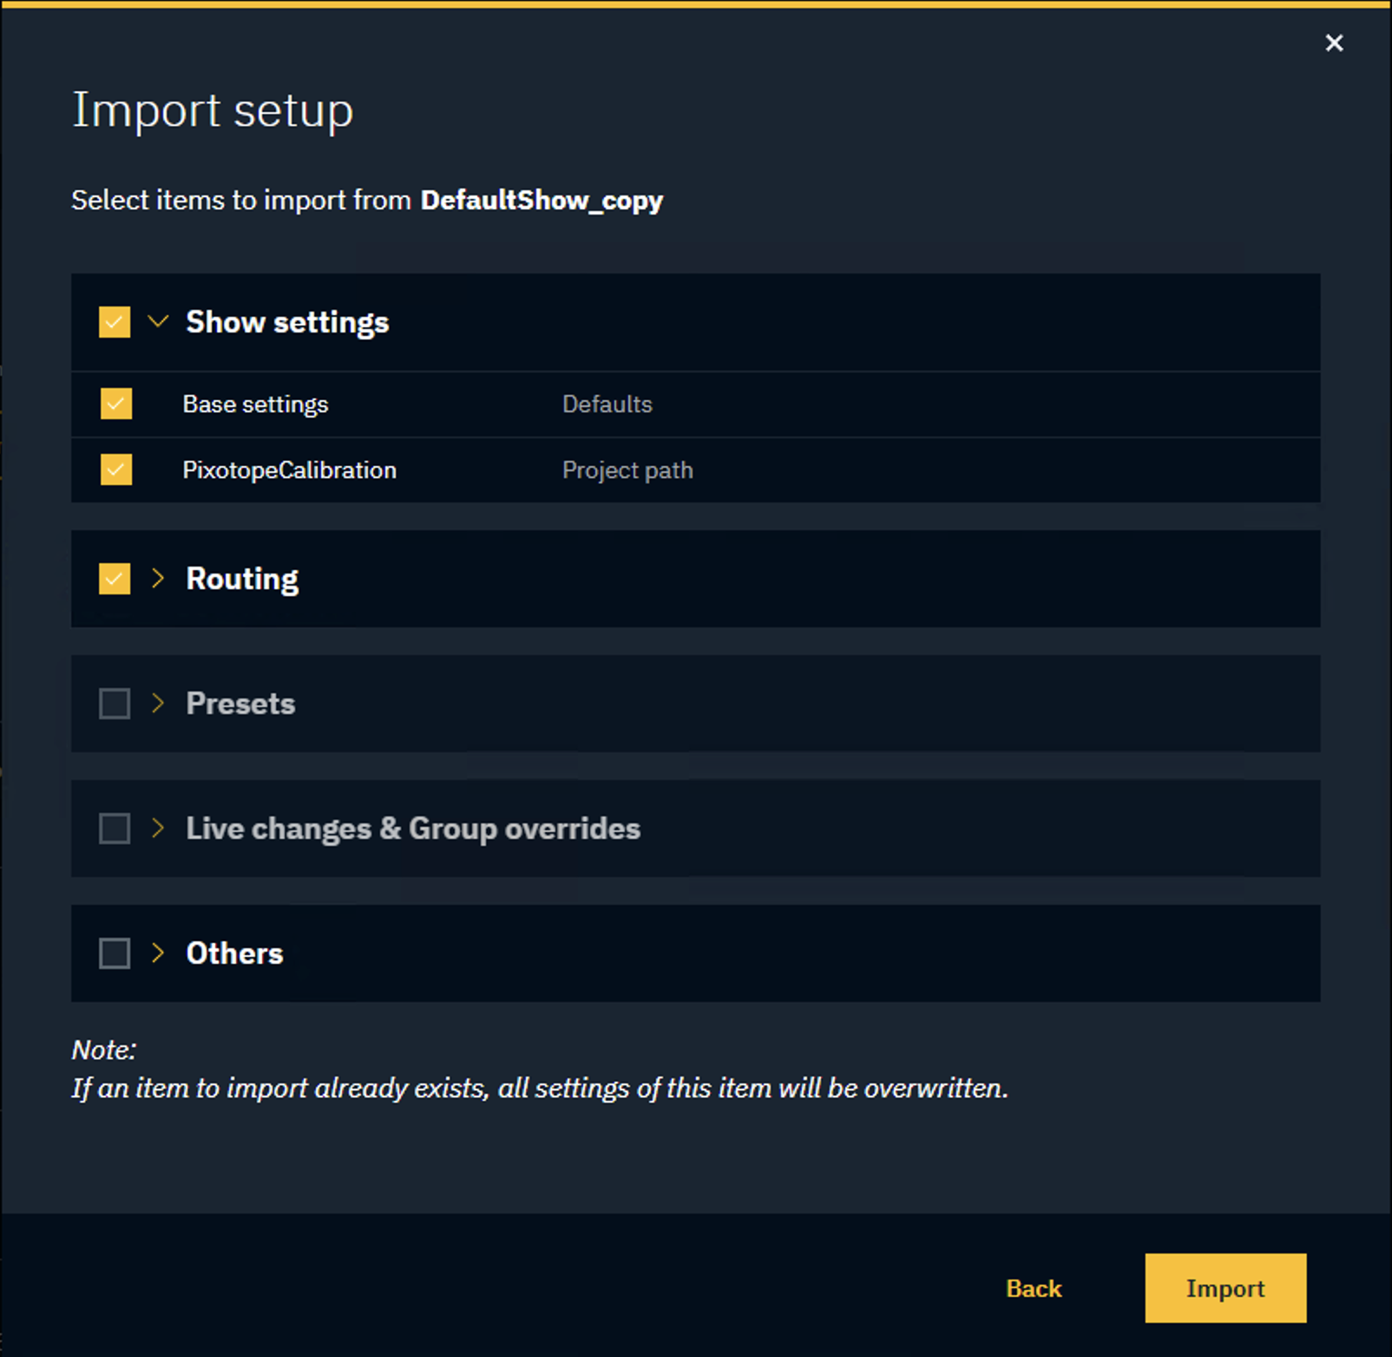Uncheck the Show settings checkbox
This screenshot has width=1392, height=1357.
click(115, 322)
